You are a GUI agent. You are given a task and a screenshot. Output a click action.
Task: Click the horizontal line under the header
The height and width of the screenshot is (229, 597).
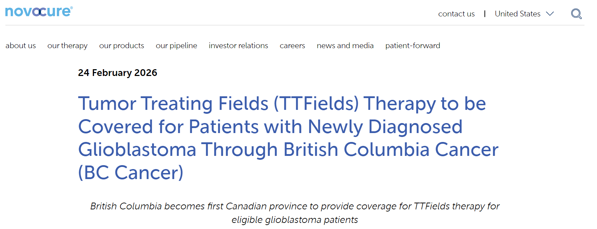tap(295, 25)
